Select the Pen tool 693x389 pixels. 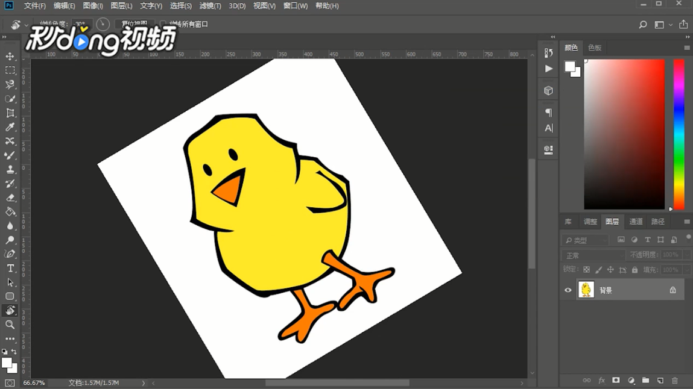(10, 254)
